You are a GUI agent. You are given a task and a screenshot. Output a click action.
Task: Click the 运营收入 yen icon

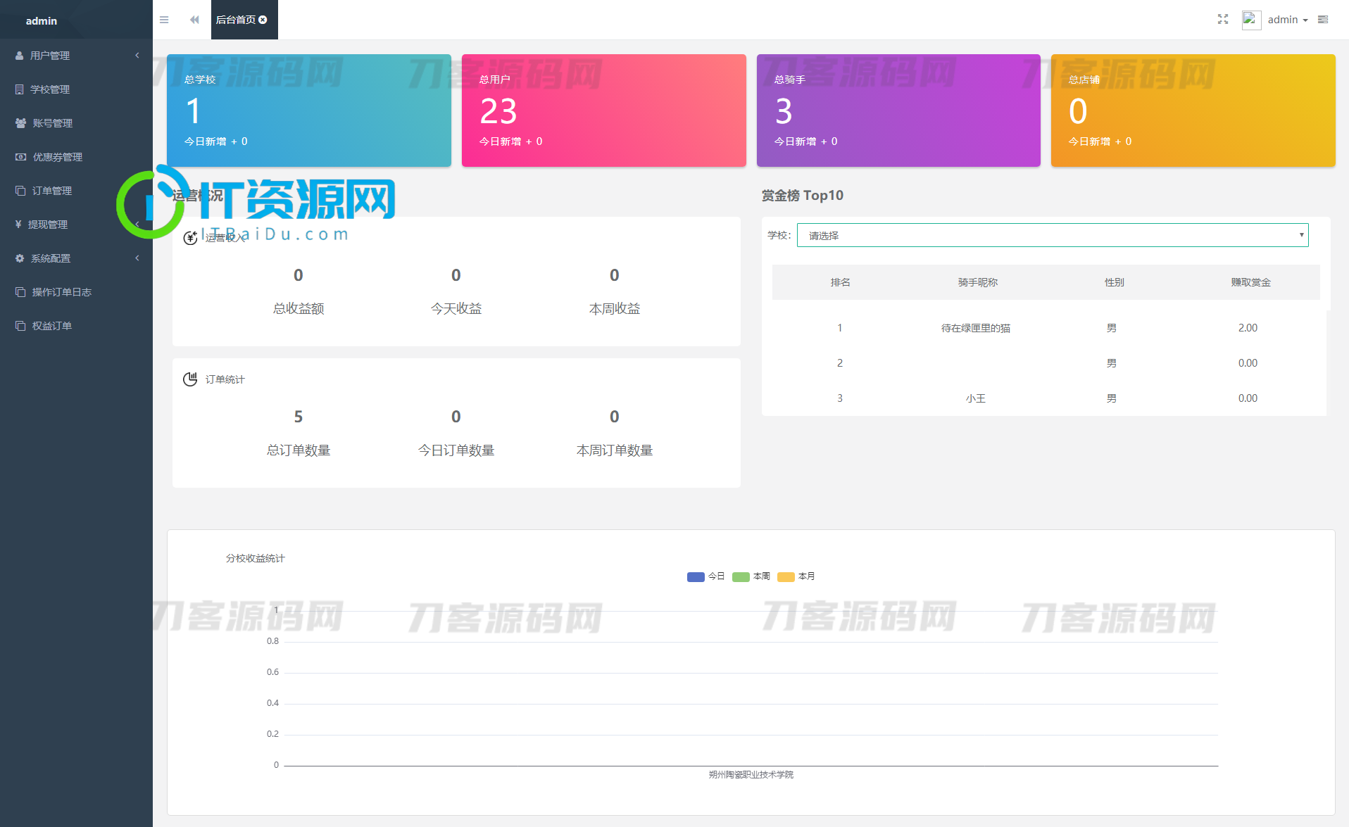point(190,238)
